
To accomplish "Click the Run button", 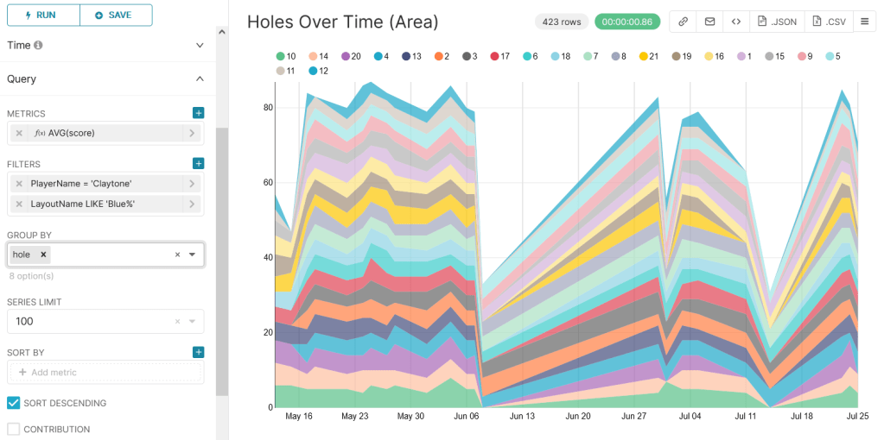I will 43,15.
